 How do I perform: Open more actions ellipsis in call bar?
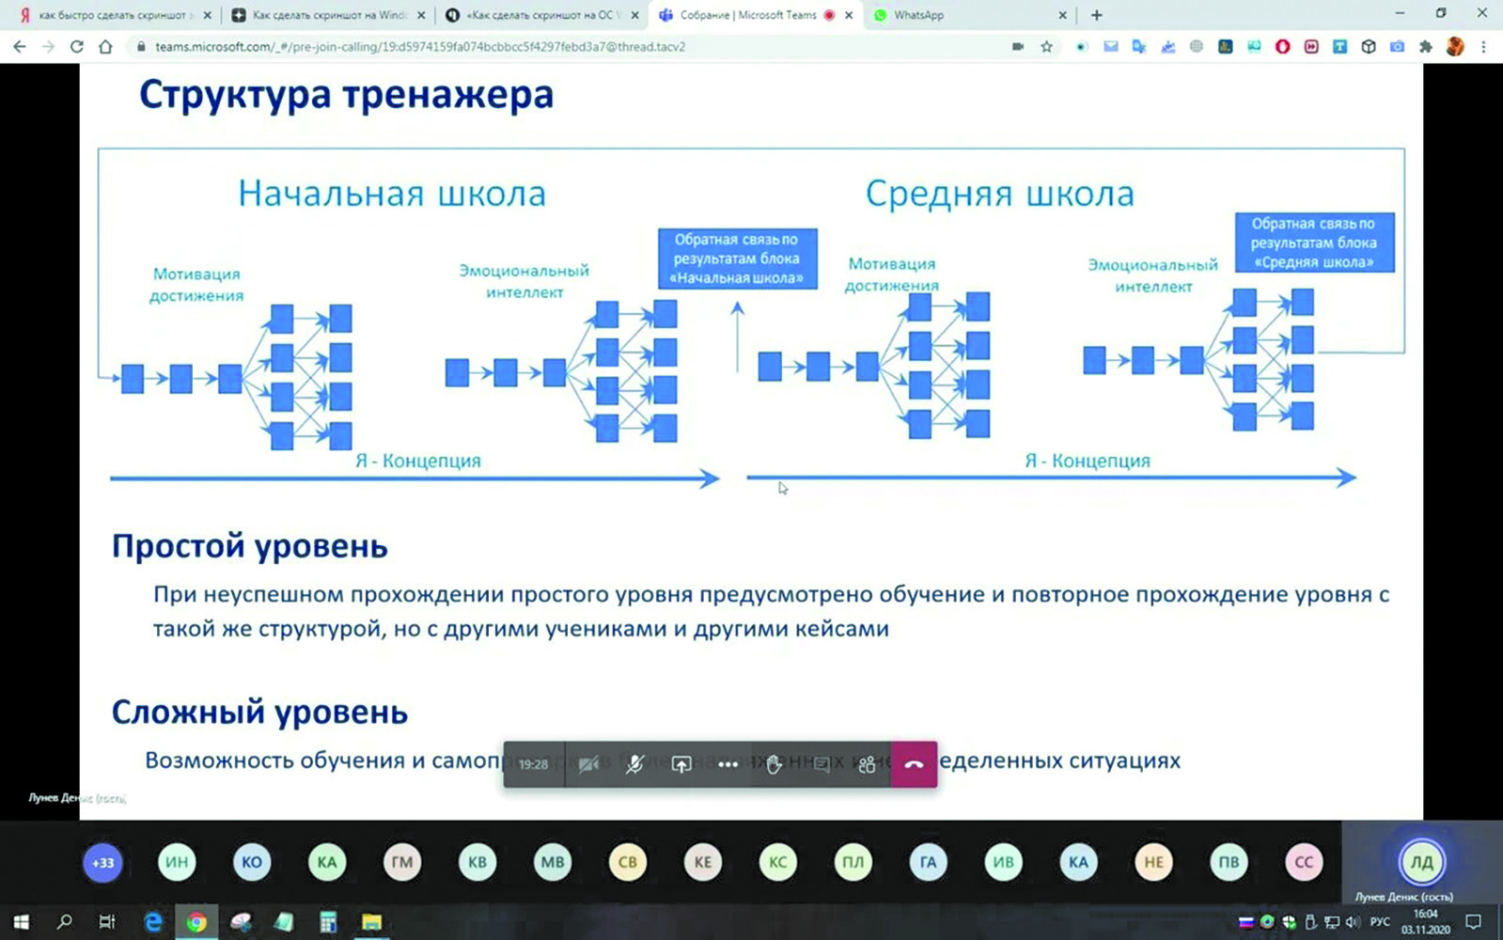coord(728,764)
